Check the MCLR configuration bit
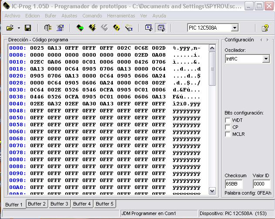 pyautogui.click(x=228, y=134)
